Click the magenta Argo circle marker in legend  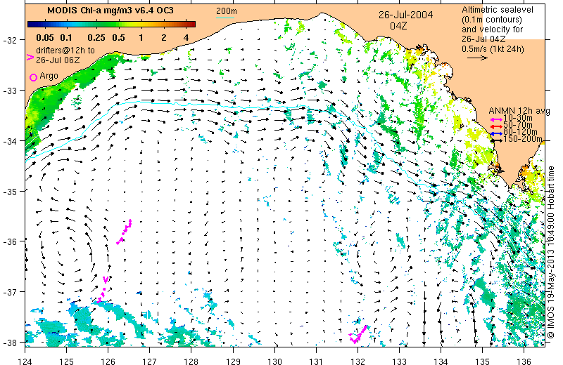(33, 77)
